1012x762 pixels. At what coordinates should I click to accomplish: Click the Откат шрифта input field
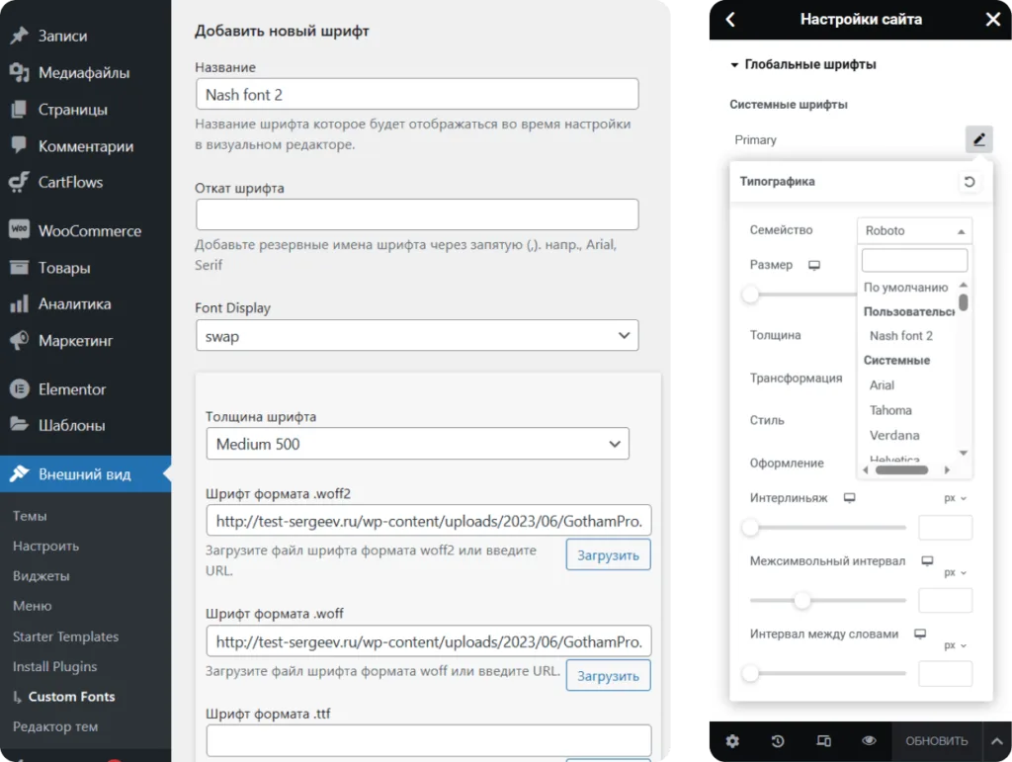coord(417,214)
